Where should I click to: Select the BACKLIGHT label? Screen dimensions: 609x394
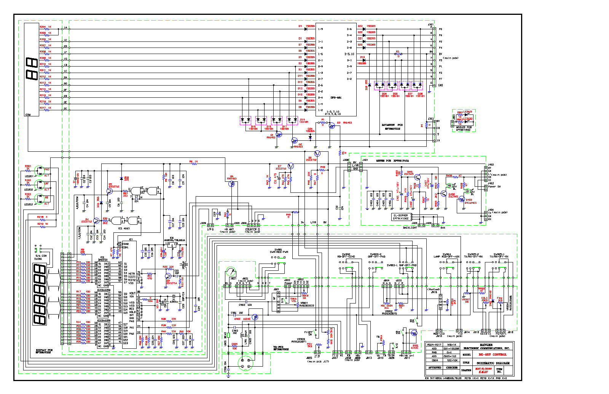coord(410,227)
